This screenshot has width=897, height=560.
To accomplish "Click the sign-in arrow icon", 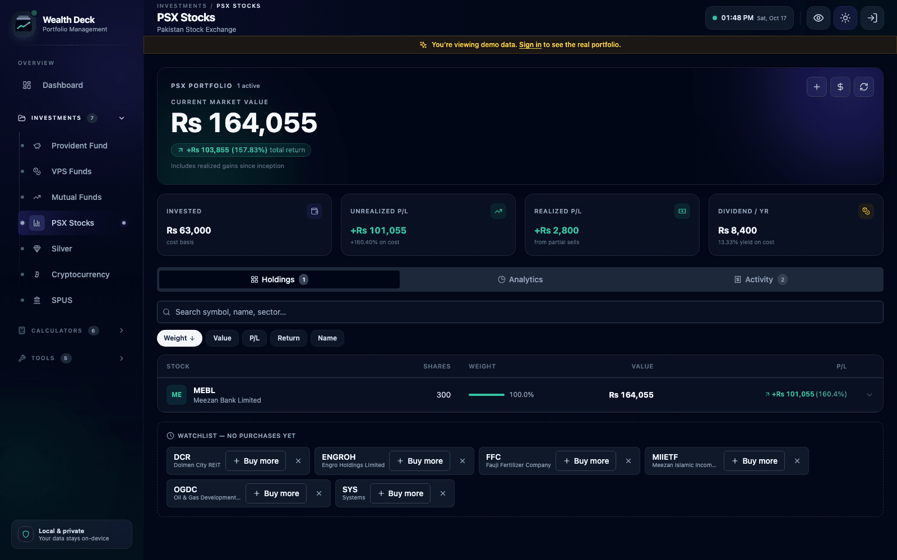I will coord(872,18).
